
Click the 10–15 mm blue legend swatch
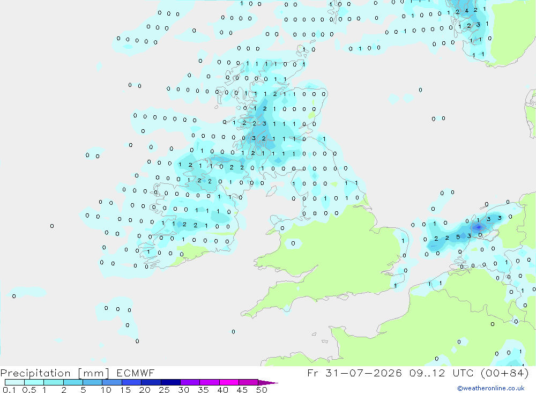click(112, 382)
